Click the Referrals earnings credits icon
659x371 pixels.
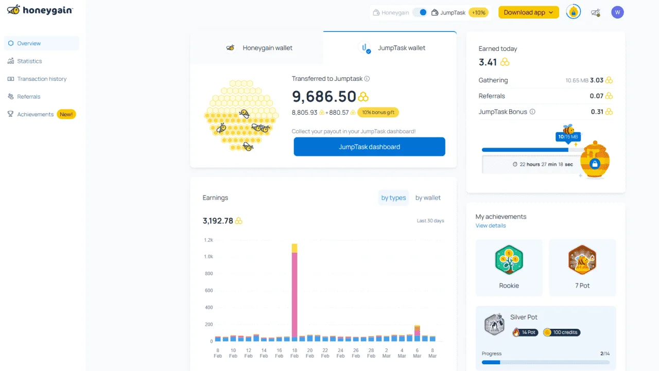pos(609,96)
